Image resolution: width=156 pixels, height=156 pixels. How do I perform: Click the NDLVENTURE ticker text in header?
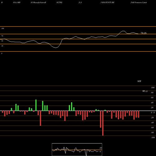click(x=108, y=2)
